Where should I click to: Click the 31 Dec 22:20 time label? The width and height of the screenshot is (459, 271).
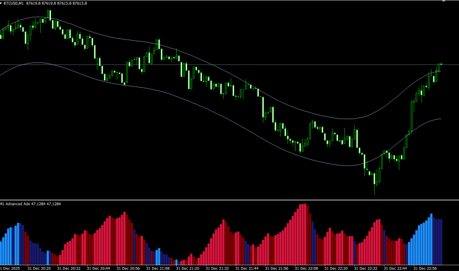tap(336, 268)
